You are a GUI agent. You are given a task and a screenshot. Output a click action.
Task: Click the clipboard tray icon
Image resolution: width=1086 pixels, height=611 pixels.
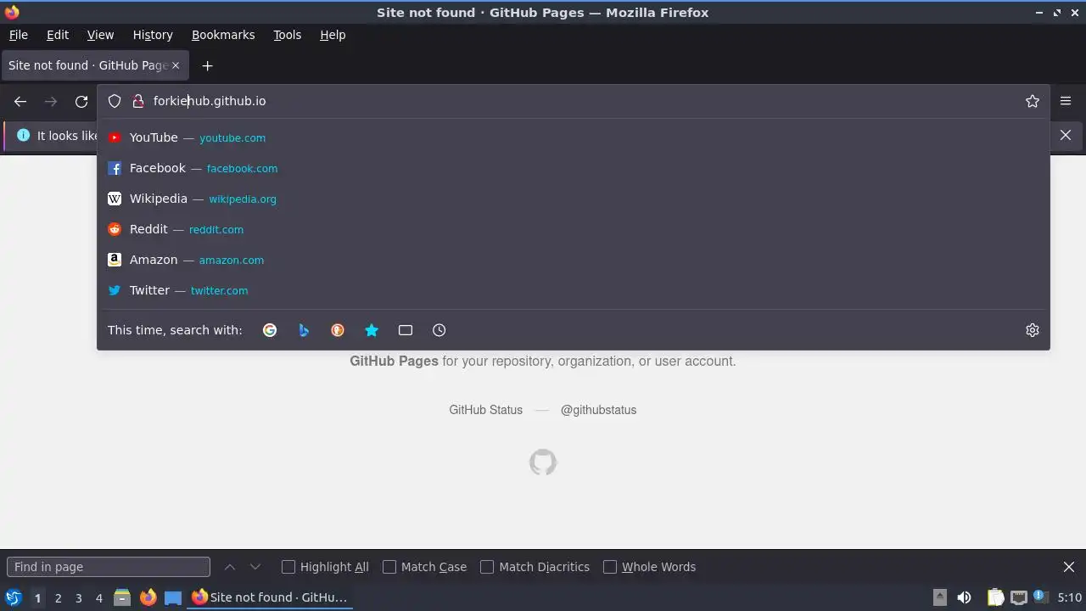(x=995, y=597)
